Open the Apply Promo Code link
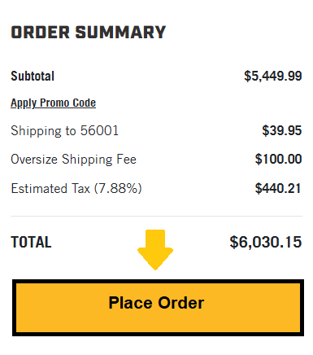This screenshot has height=355, width=313. [x=53, y=103]
